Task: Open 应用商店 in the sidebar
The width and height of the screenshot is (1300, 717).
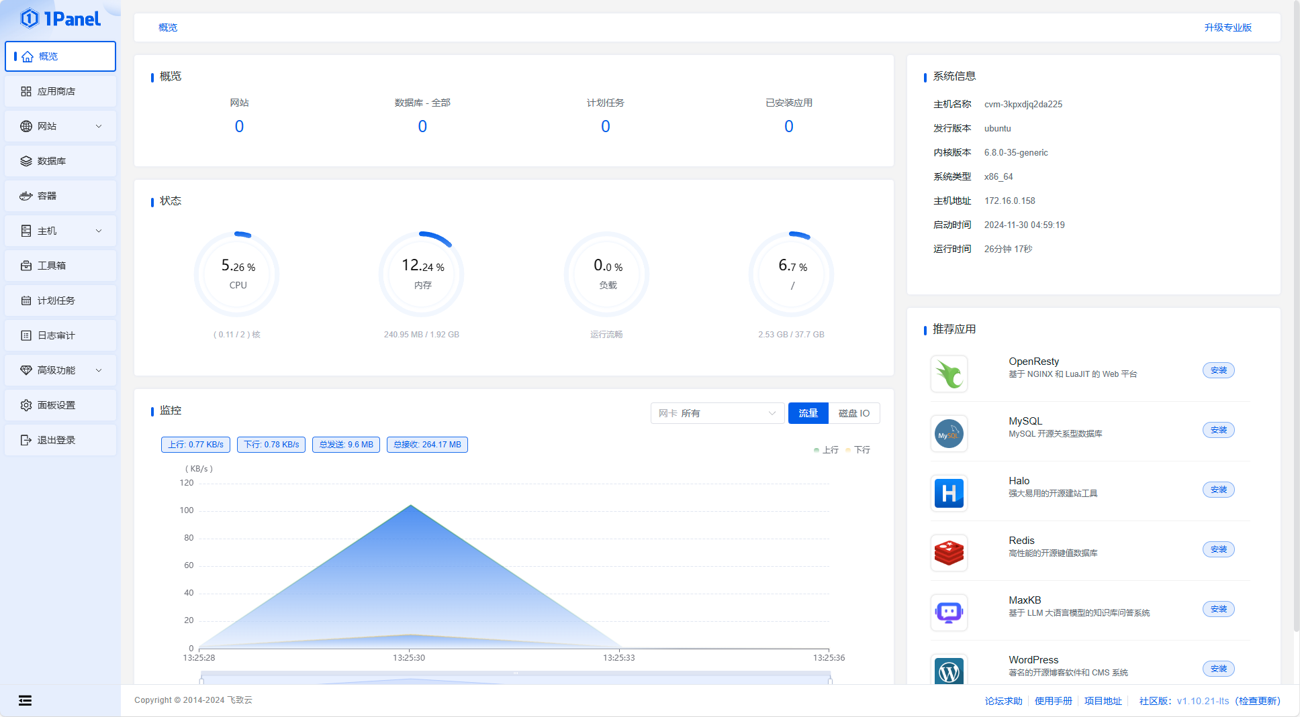Action: (x=60, y=91)
